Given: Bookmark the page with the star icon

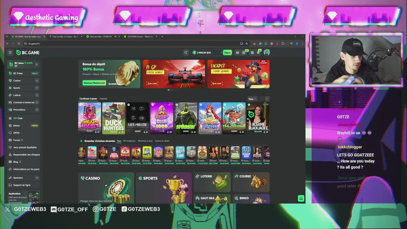Looking at the screenshot, I should 246,44.
